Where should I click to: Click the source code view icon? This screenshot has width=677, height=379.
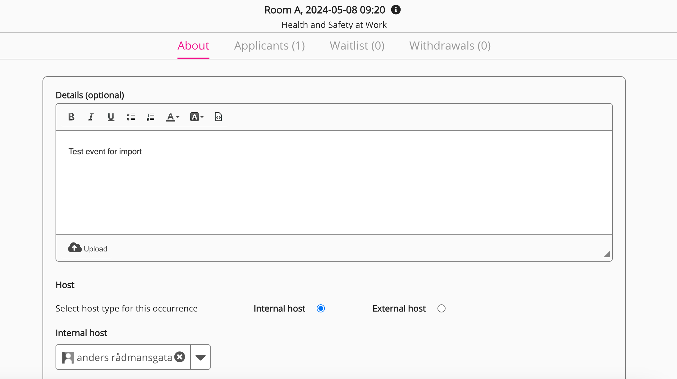218,116
